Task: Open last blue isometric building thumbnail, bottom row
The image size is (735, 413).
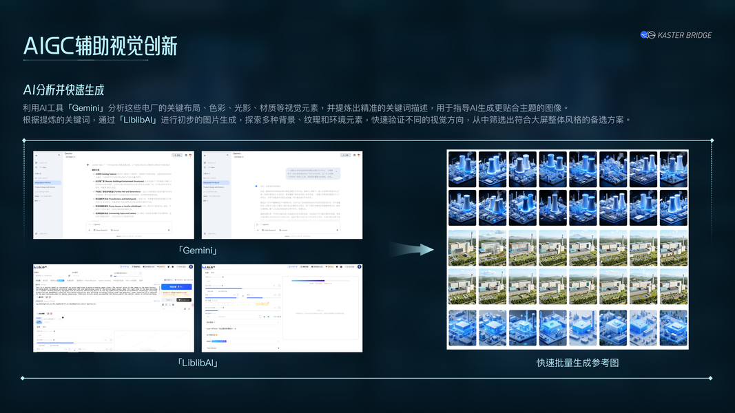Action: click(674, 328)
